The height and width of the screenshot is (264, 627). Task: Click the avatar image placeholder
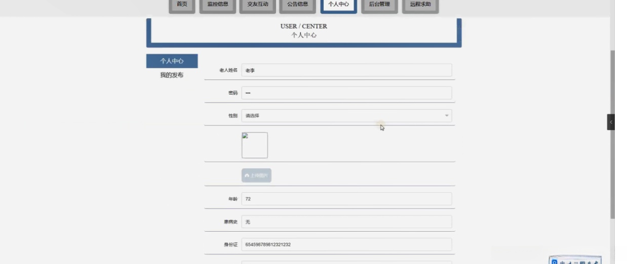(255, 145)
